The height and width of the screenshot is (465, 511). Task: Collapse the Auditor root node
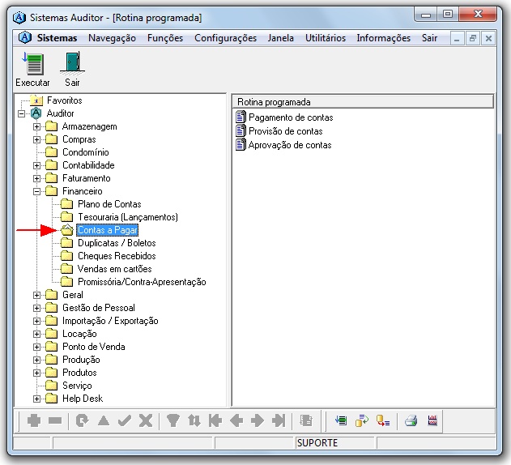coord(22,113)
